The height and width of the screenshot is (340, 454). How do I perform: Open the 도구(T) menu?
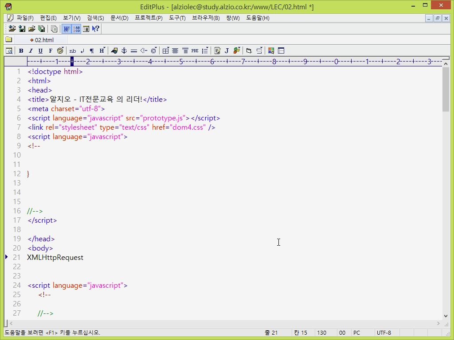177,18
